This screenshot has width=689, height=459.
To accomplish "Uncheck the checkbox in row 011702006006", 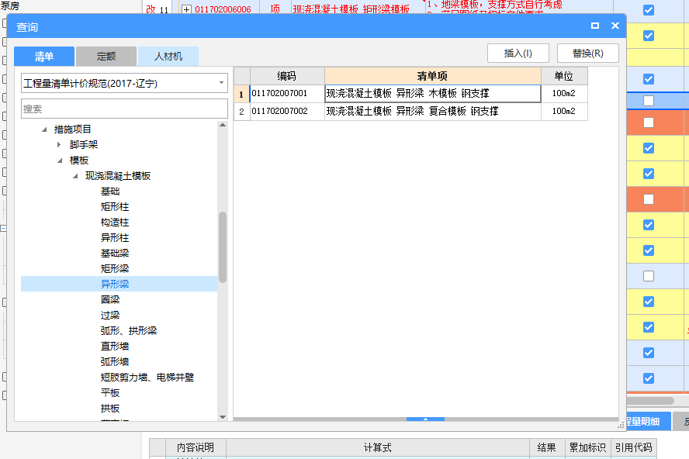I will click(x=649, y=10).
